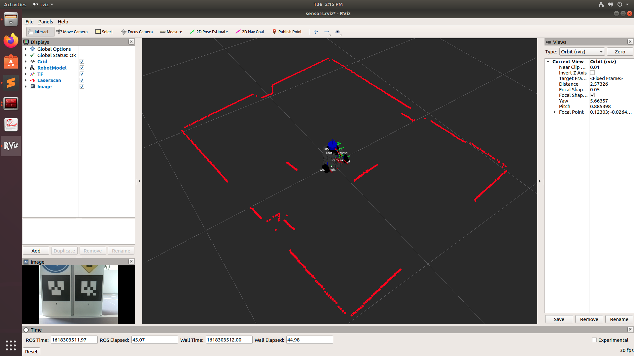Viewport: 634px width, 356px height.
Task: Toggle the TF display checkbox
Action: pos(82,74)
